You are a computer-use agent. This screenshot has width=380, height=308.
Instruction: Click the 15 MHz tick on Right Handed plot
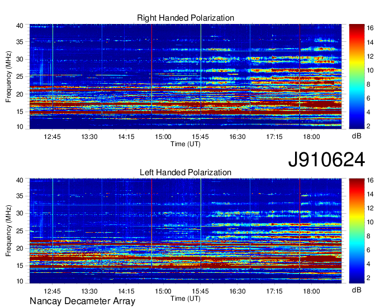point(20,112)
